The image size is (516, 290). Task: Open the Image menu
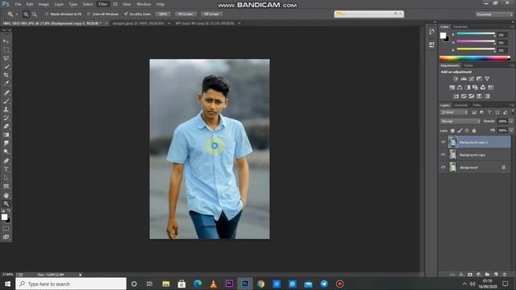pyautogui.click(x=43, y=4)
